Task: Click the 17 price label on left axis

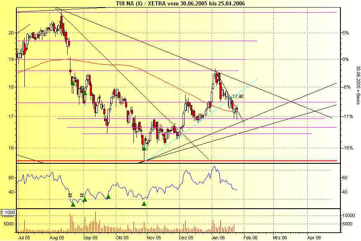Action: [11, 116]
